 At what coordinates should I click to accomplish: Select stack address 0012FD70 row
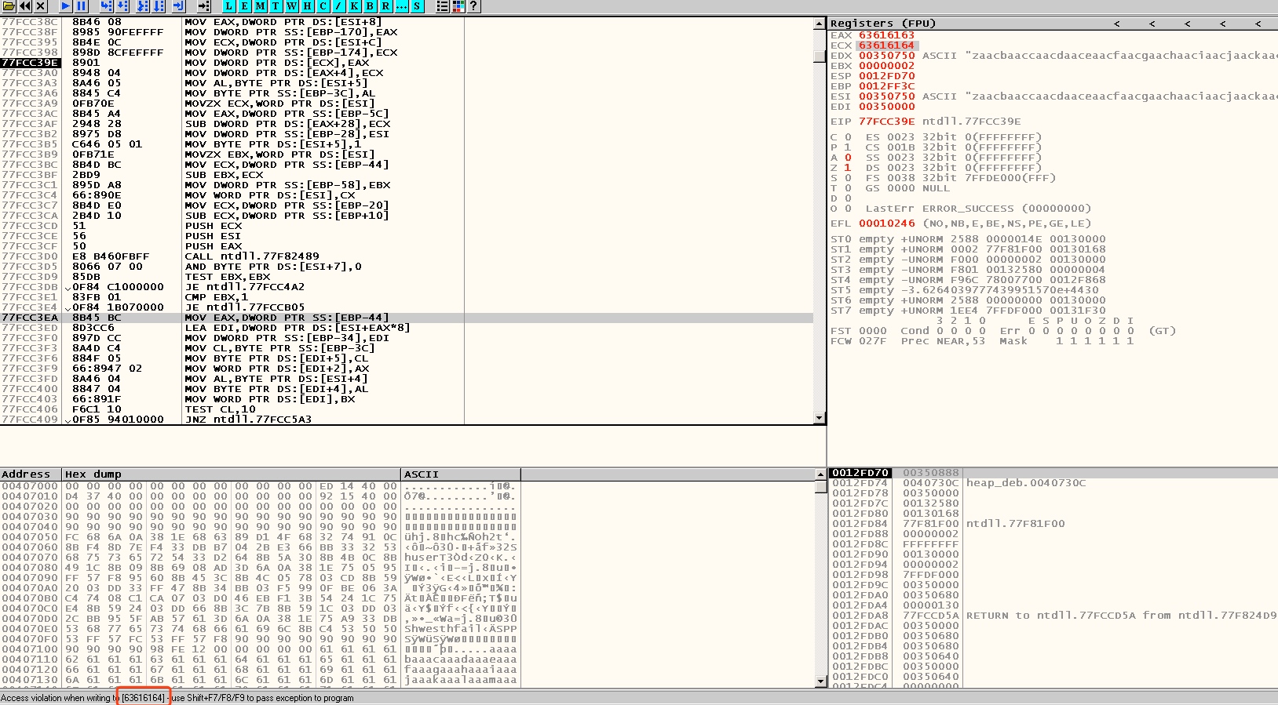coord(1053,473)
